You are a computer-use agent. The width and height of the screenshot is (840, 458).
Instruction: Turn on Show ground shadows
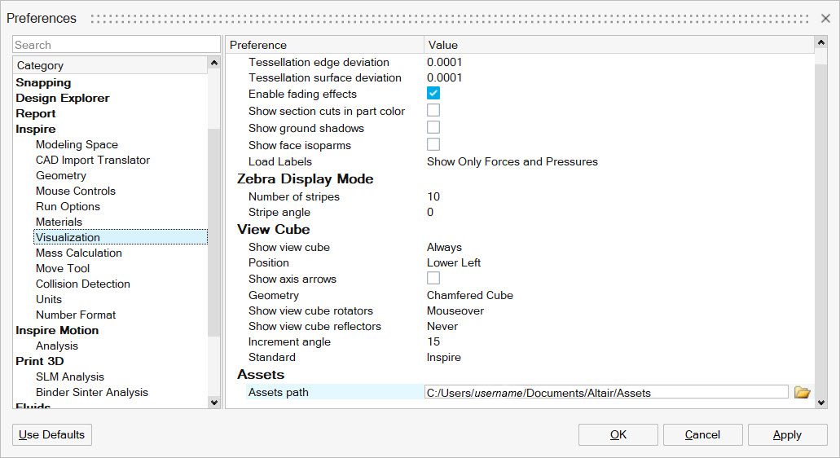tap(433, 128)
